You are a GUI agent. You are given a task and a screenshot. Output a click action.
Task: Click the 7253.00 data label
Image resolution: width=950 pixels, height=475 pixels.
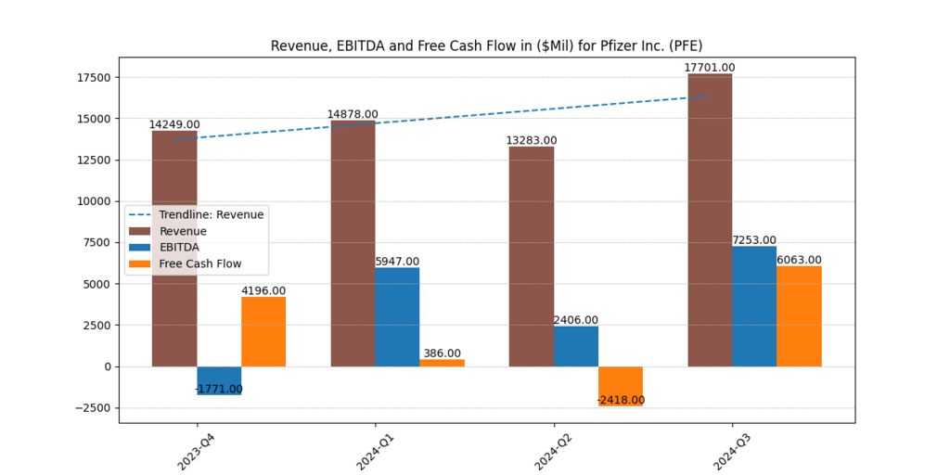point(754,239)
